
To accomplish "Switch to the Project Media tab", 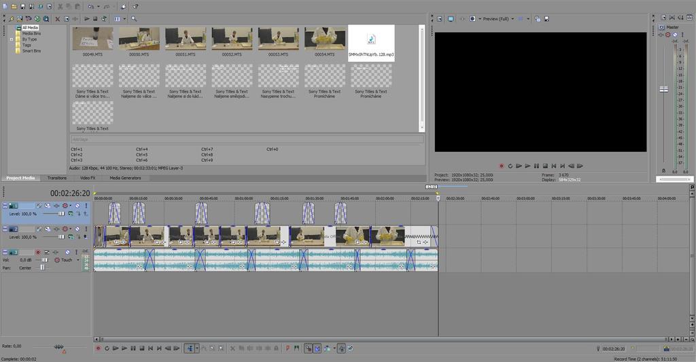I will pos(20,178).
